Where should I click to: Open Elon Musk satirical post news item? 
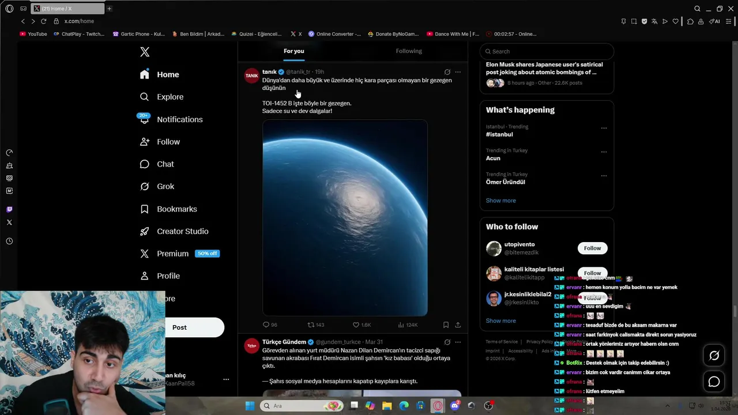click(x=544, y=69)
